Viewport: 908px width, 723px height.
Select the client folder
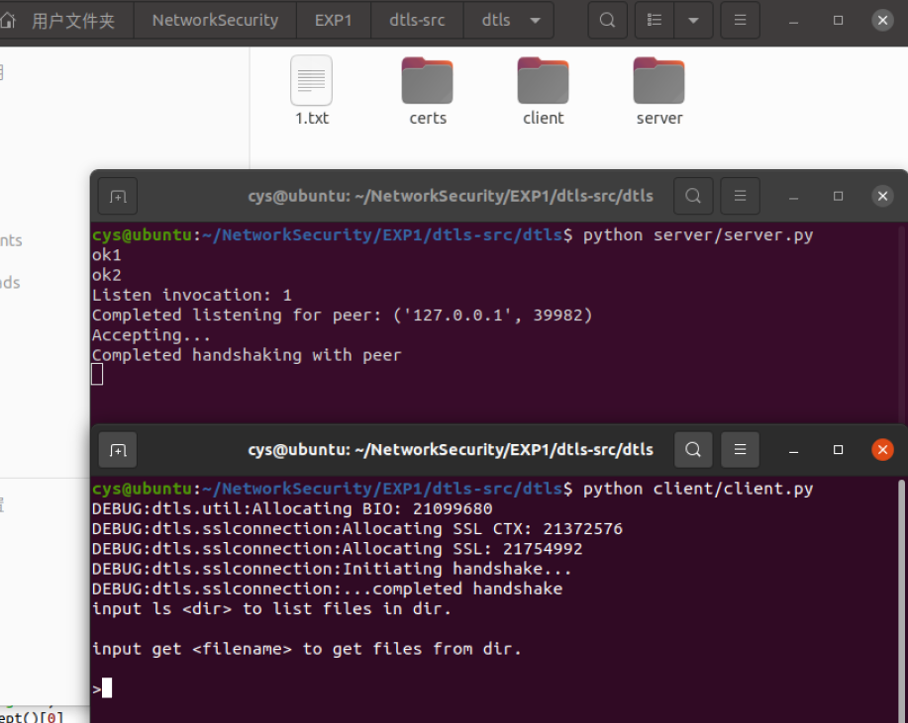coord(544,81)
